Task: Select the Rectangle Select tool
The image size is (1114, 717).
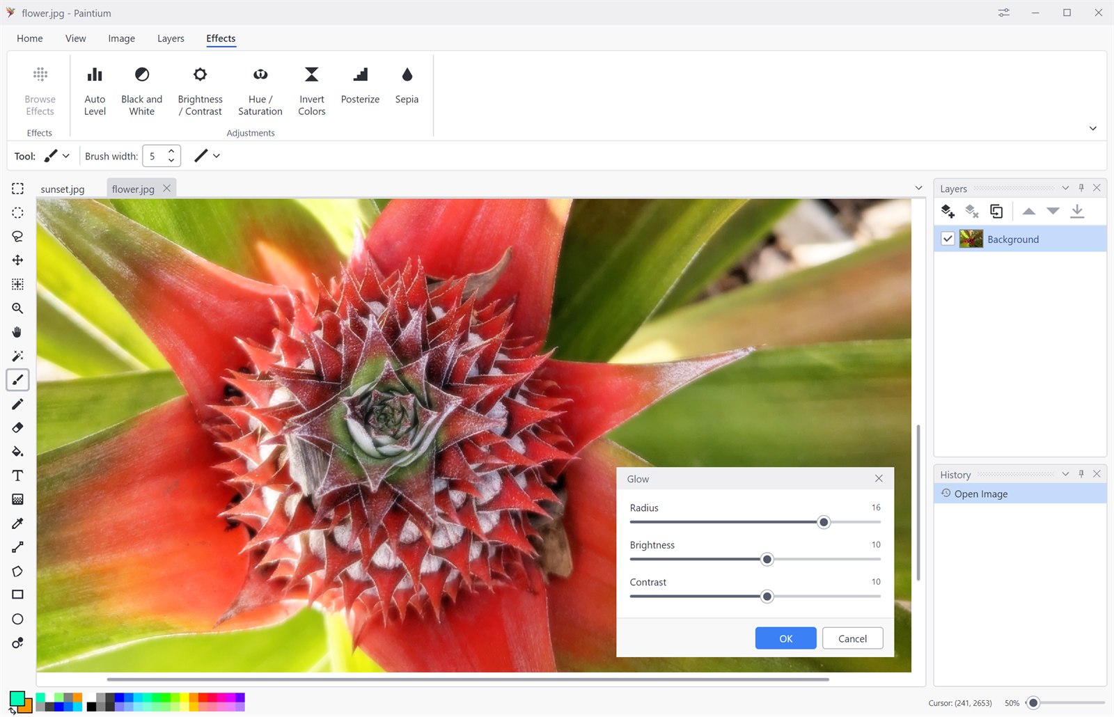Action: 17,189
